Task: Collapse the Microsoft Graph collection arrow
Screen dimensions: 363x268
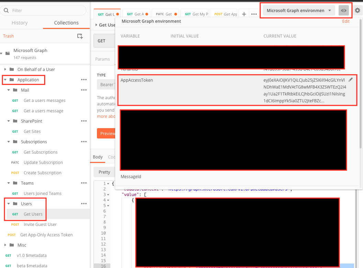Action: click(1, 53)
